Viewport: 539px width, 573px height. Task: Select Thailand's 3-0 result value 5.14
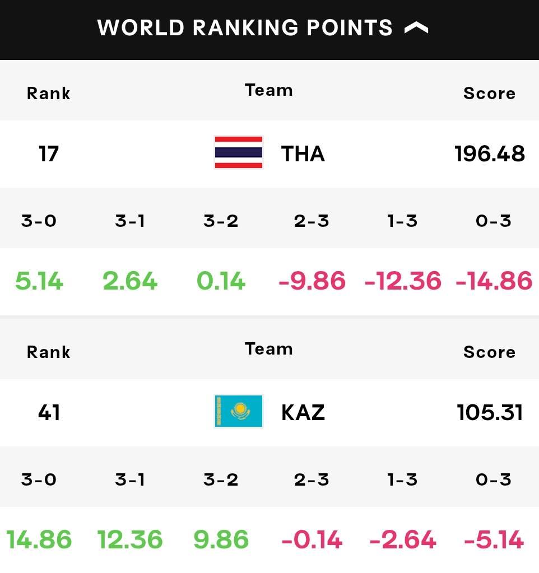coord(39,281)
